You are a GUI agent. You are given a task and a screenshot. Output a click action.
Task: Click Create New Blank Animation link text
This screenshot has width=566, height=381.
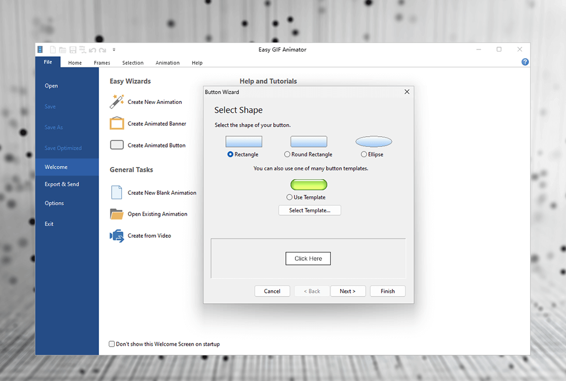pos(162,193)
